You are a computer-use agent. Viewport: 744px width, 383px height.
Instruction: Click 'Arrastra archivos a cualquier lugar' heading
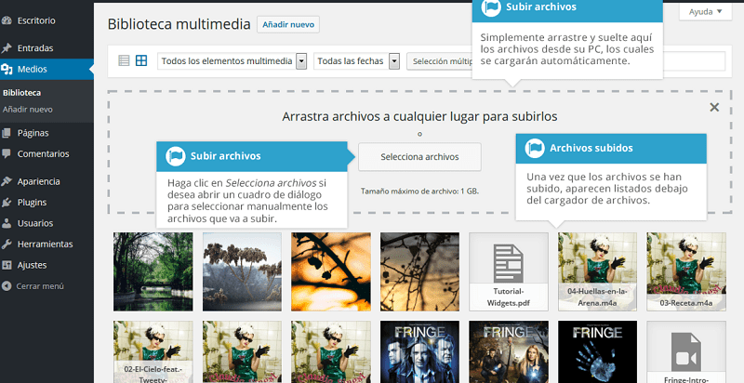(419, 116)
